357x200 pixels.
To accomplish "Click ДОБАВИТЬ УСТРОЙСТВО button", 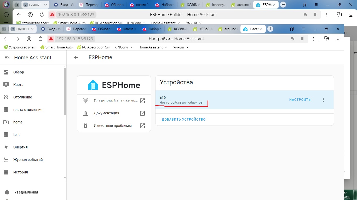I will (x=183, y=120).
